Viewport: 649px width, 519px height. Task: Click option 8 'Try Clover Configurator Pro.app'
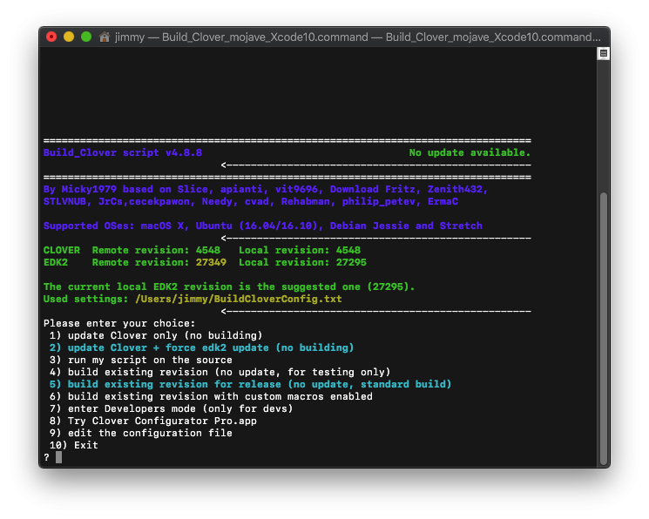point(152,421)
